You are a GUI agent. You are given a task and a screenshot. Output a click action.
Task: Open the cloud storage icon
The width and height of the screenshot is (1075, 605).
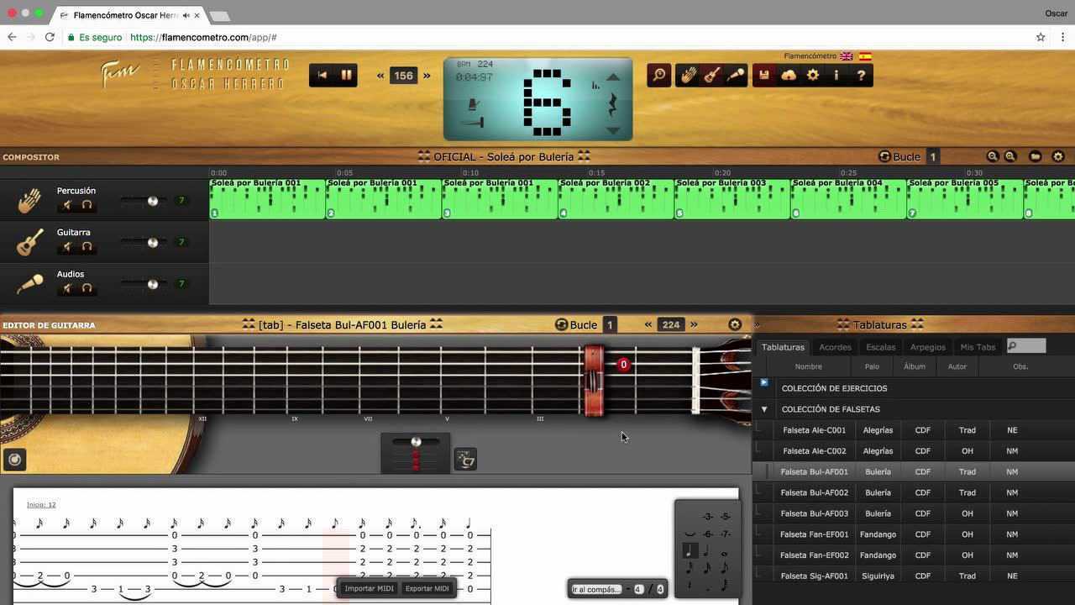tap(789, 76)
